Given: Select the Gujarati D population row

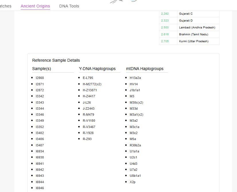Looking at the screenshot, I should pyautogui.click(x=186, y=21).
